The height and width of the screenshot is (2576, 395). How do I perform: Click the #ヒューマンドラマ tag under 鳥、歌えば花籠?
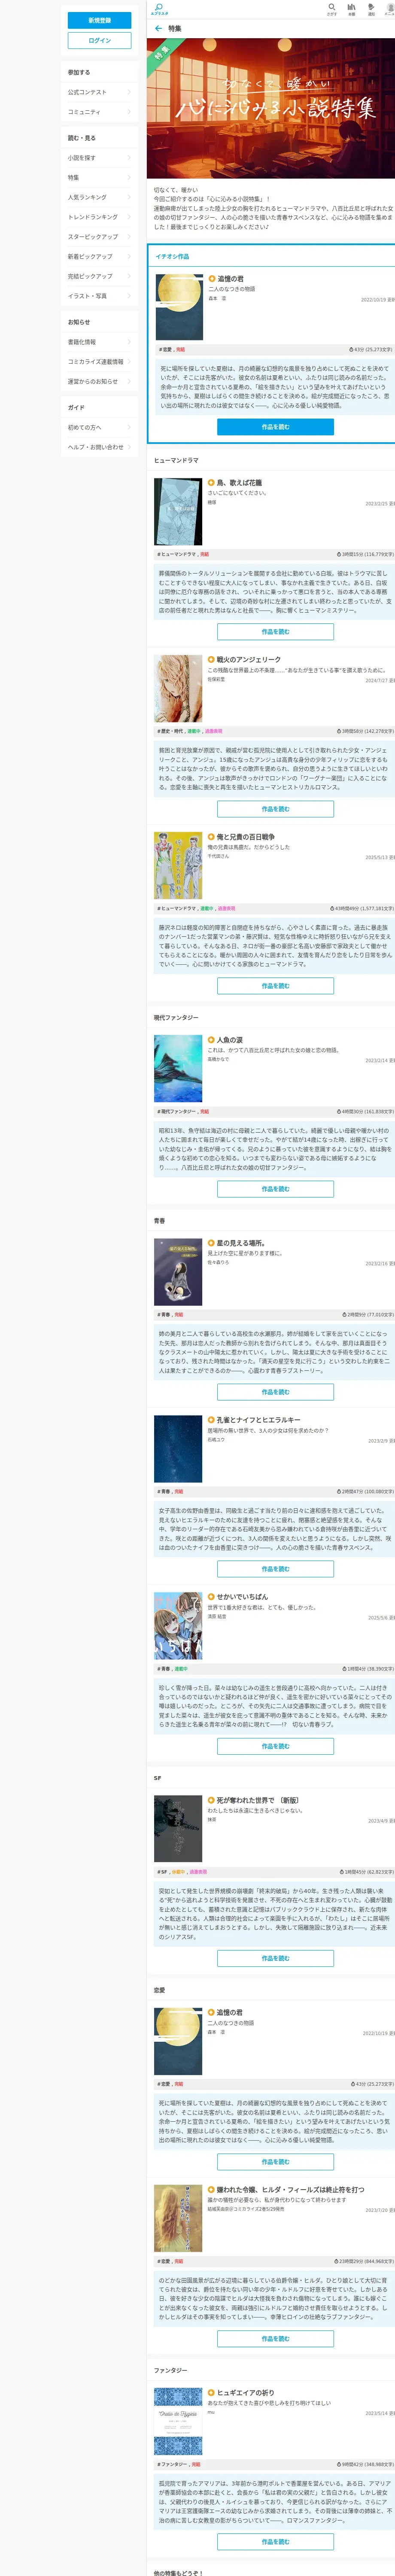(176, 554)
